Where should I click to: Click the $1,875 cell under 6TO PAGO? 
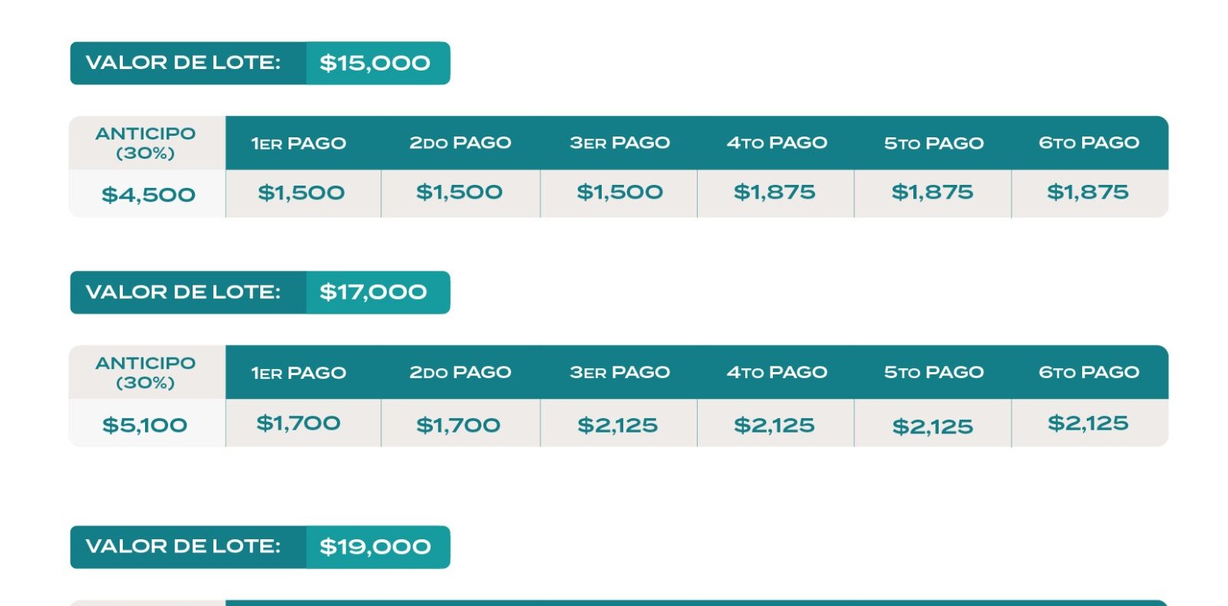pyautogui.click(x=1088, y=192)
